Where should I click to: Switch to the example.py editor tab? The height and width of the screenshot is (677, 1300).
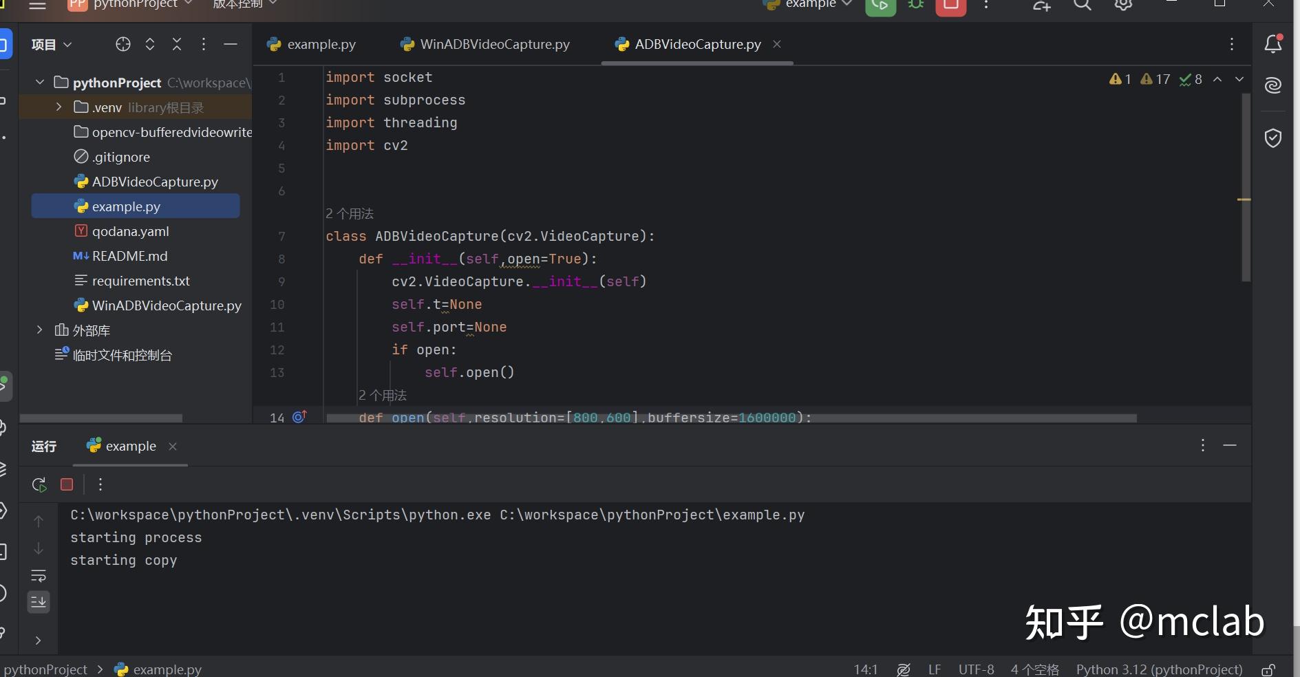pyautogui.click(x=321, y=45)
